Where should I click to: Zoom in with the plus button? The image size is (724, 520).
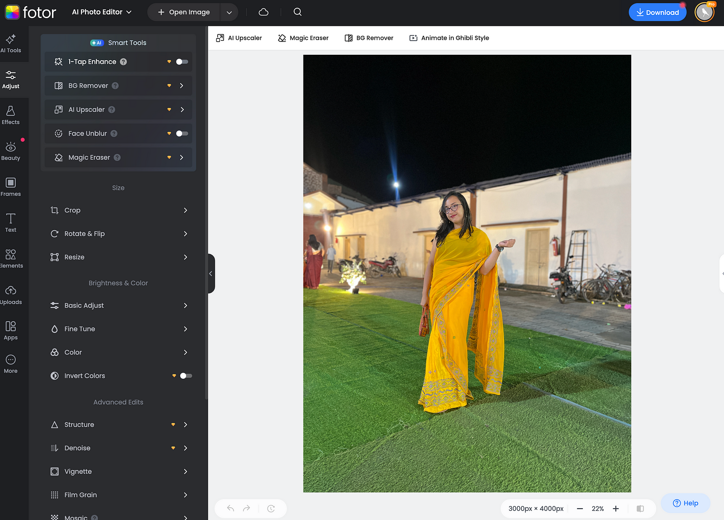616,509
